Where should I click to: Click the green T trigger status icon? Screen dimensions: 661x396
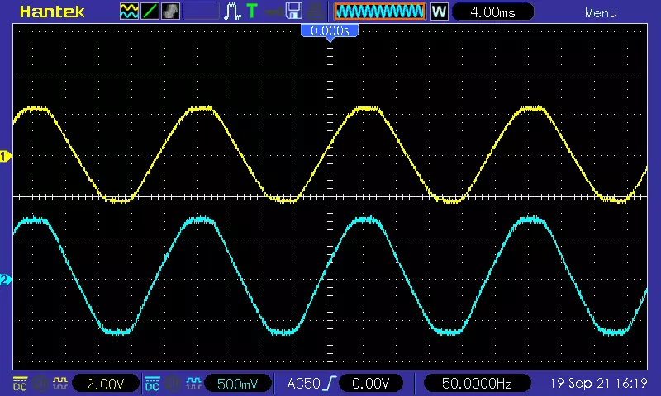coord(252,12)
